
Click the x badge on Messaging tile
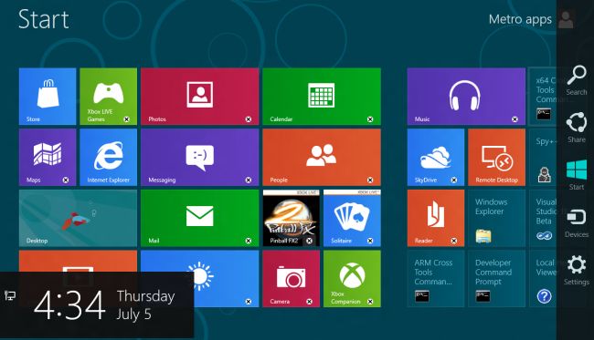click(249, 180)
